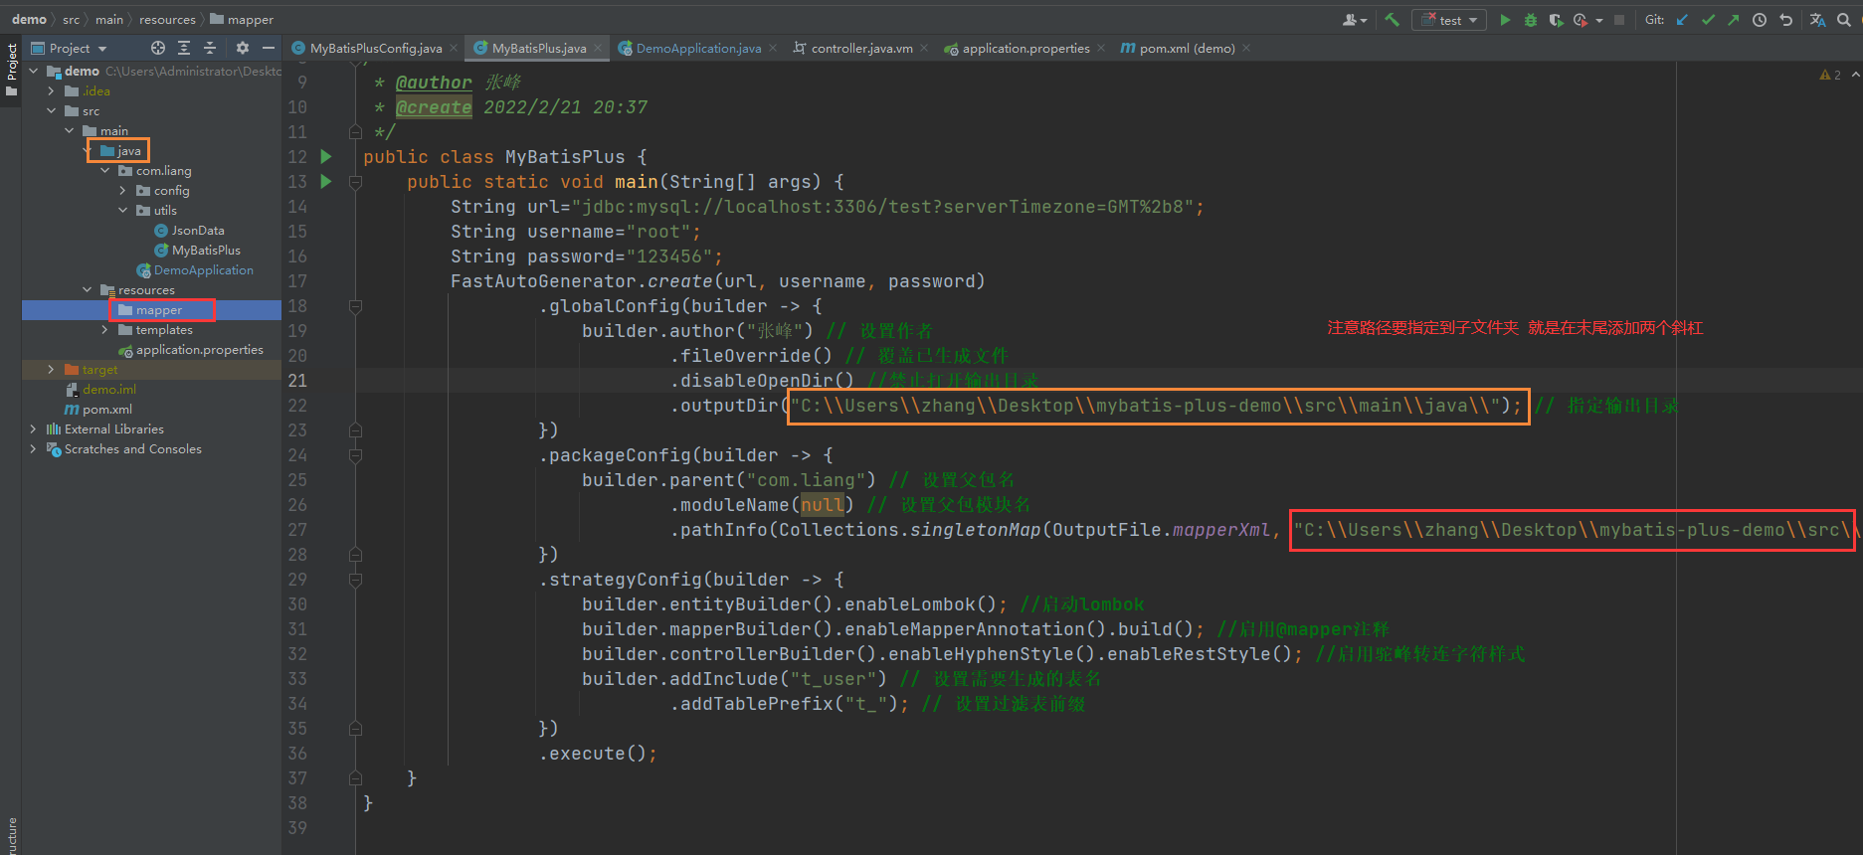The width and height of the screenshot is (1863, 855).
Task: Toggle the Project vertical side tab
Action: click(11, 70)
